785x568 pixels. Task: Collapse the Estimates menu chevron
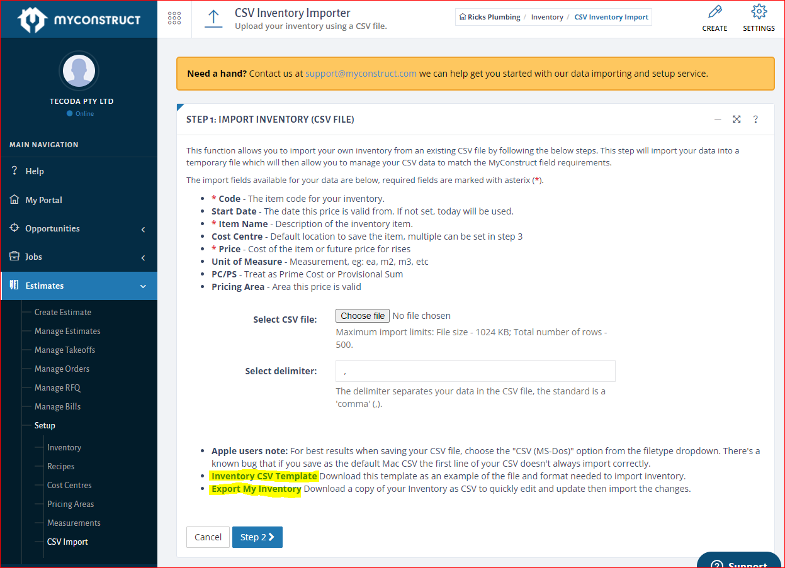click(x=143, y=287)
